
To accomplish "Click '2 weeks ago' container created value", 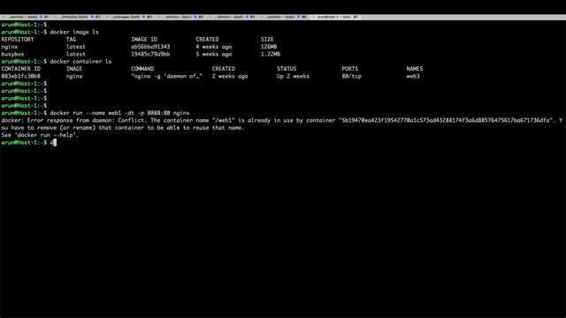I will point(230,76).
